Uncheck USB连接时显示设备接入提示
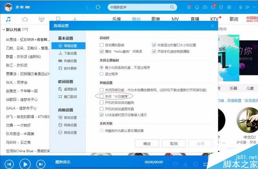258x169 pixels. coord(101,115)
